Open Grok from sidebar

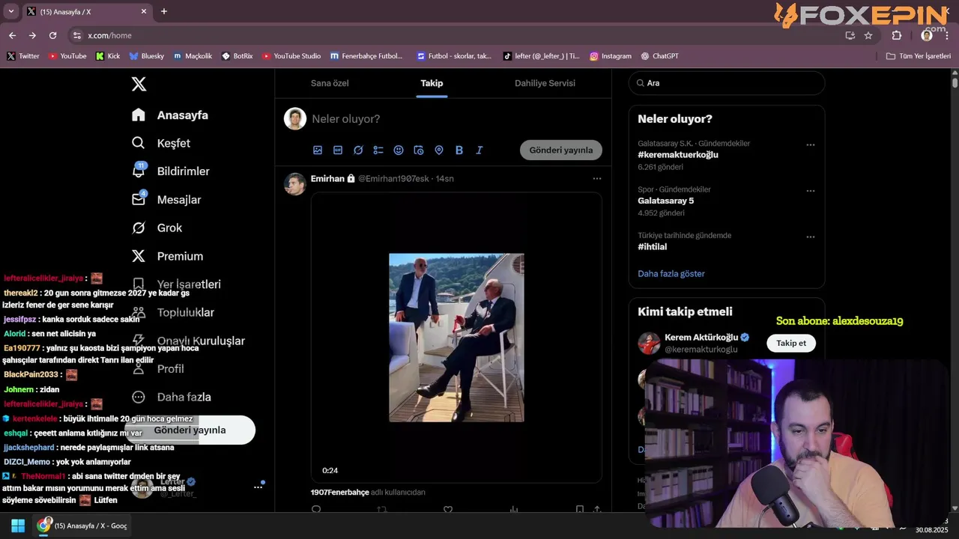coord(157,228)
